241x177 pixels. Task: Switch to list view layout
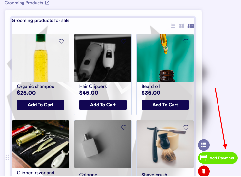point(173,26)
